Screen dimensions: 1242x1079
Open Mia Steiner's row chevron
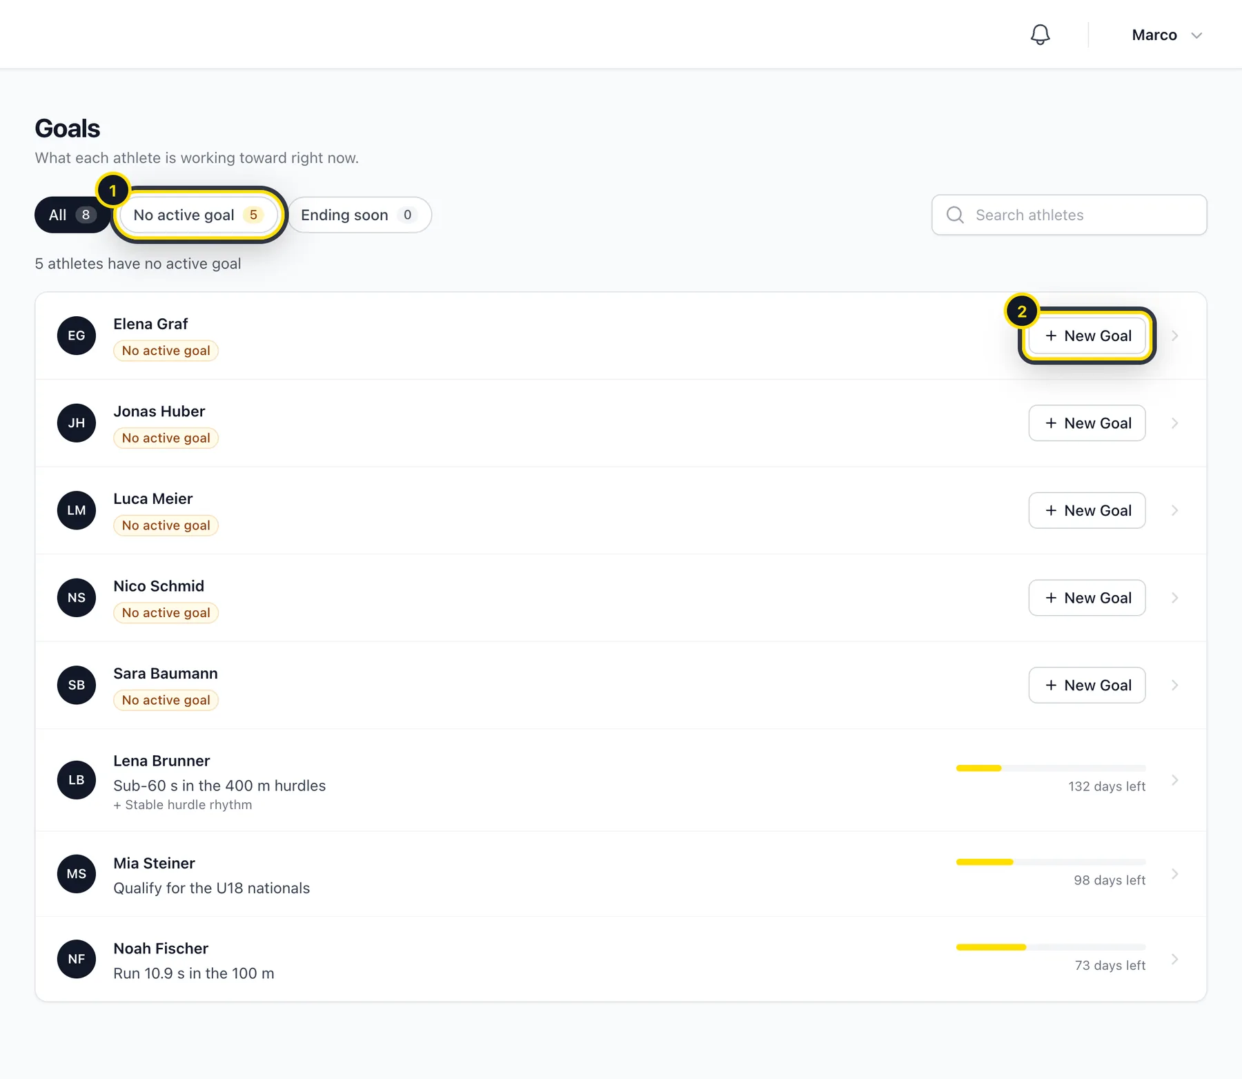[1175, 874]
